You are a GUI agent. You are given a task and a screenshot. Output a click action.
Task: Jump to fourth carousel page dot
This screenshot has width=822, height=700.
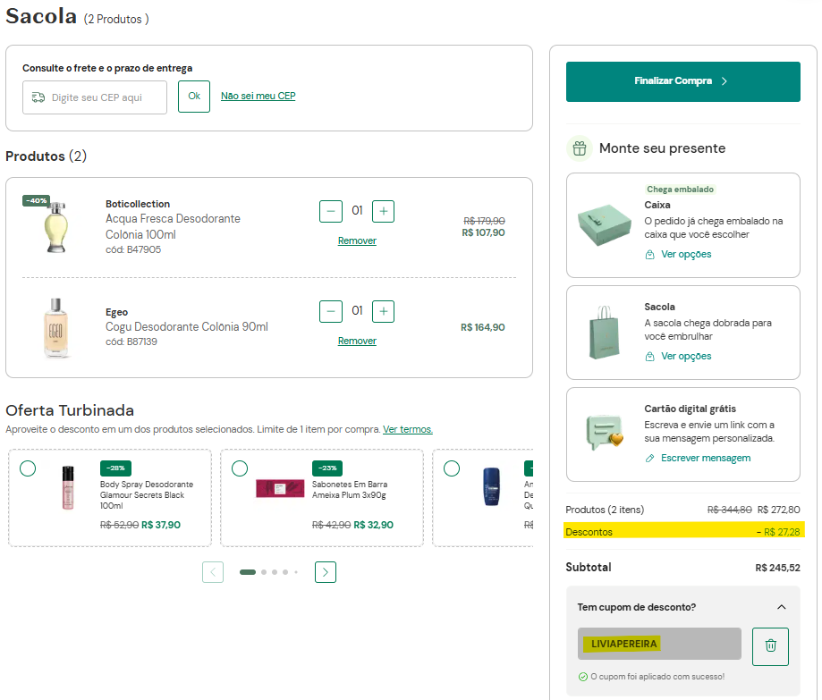(285, 572)
